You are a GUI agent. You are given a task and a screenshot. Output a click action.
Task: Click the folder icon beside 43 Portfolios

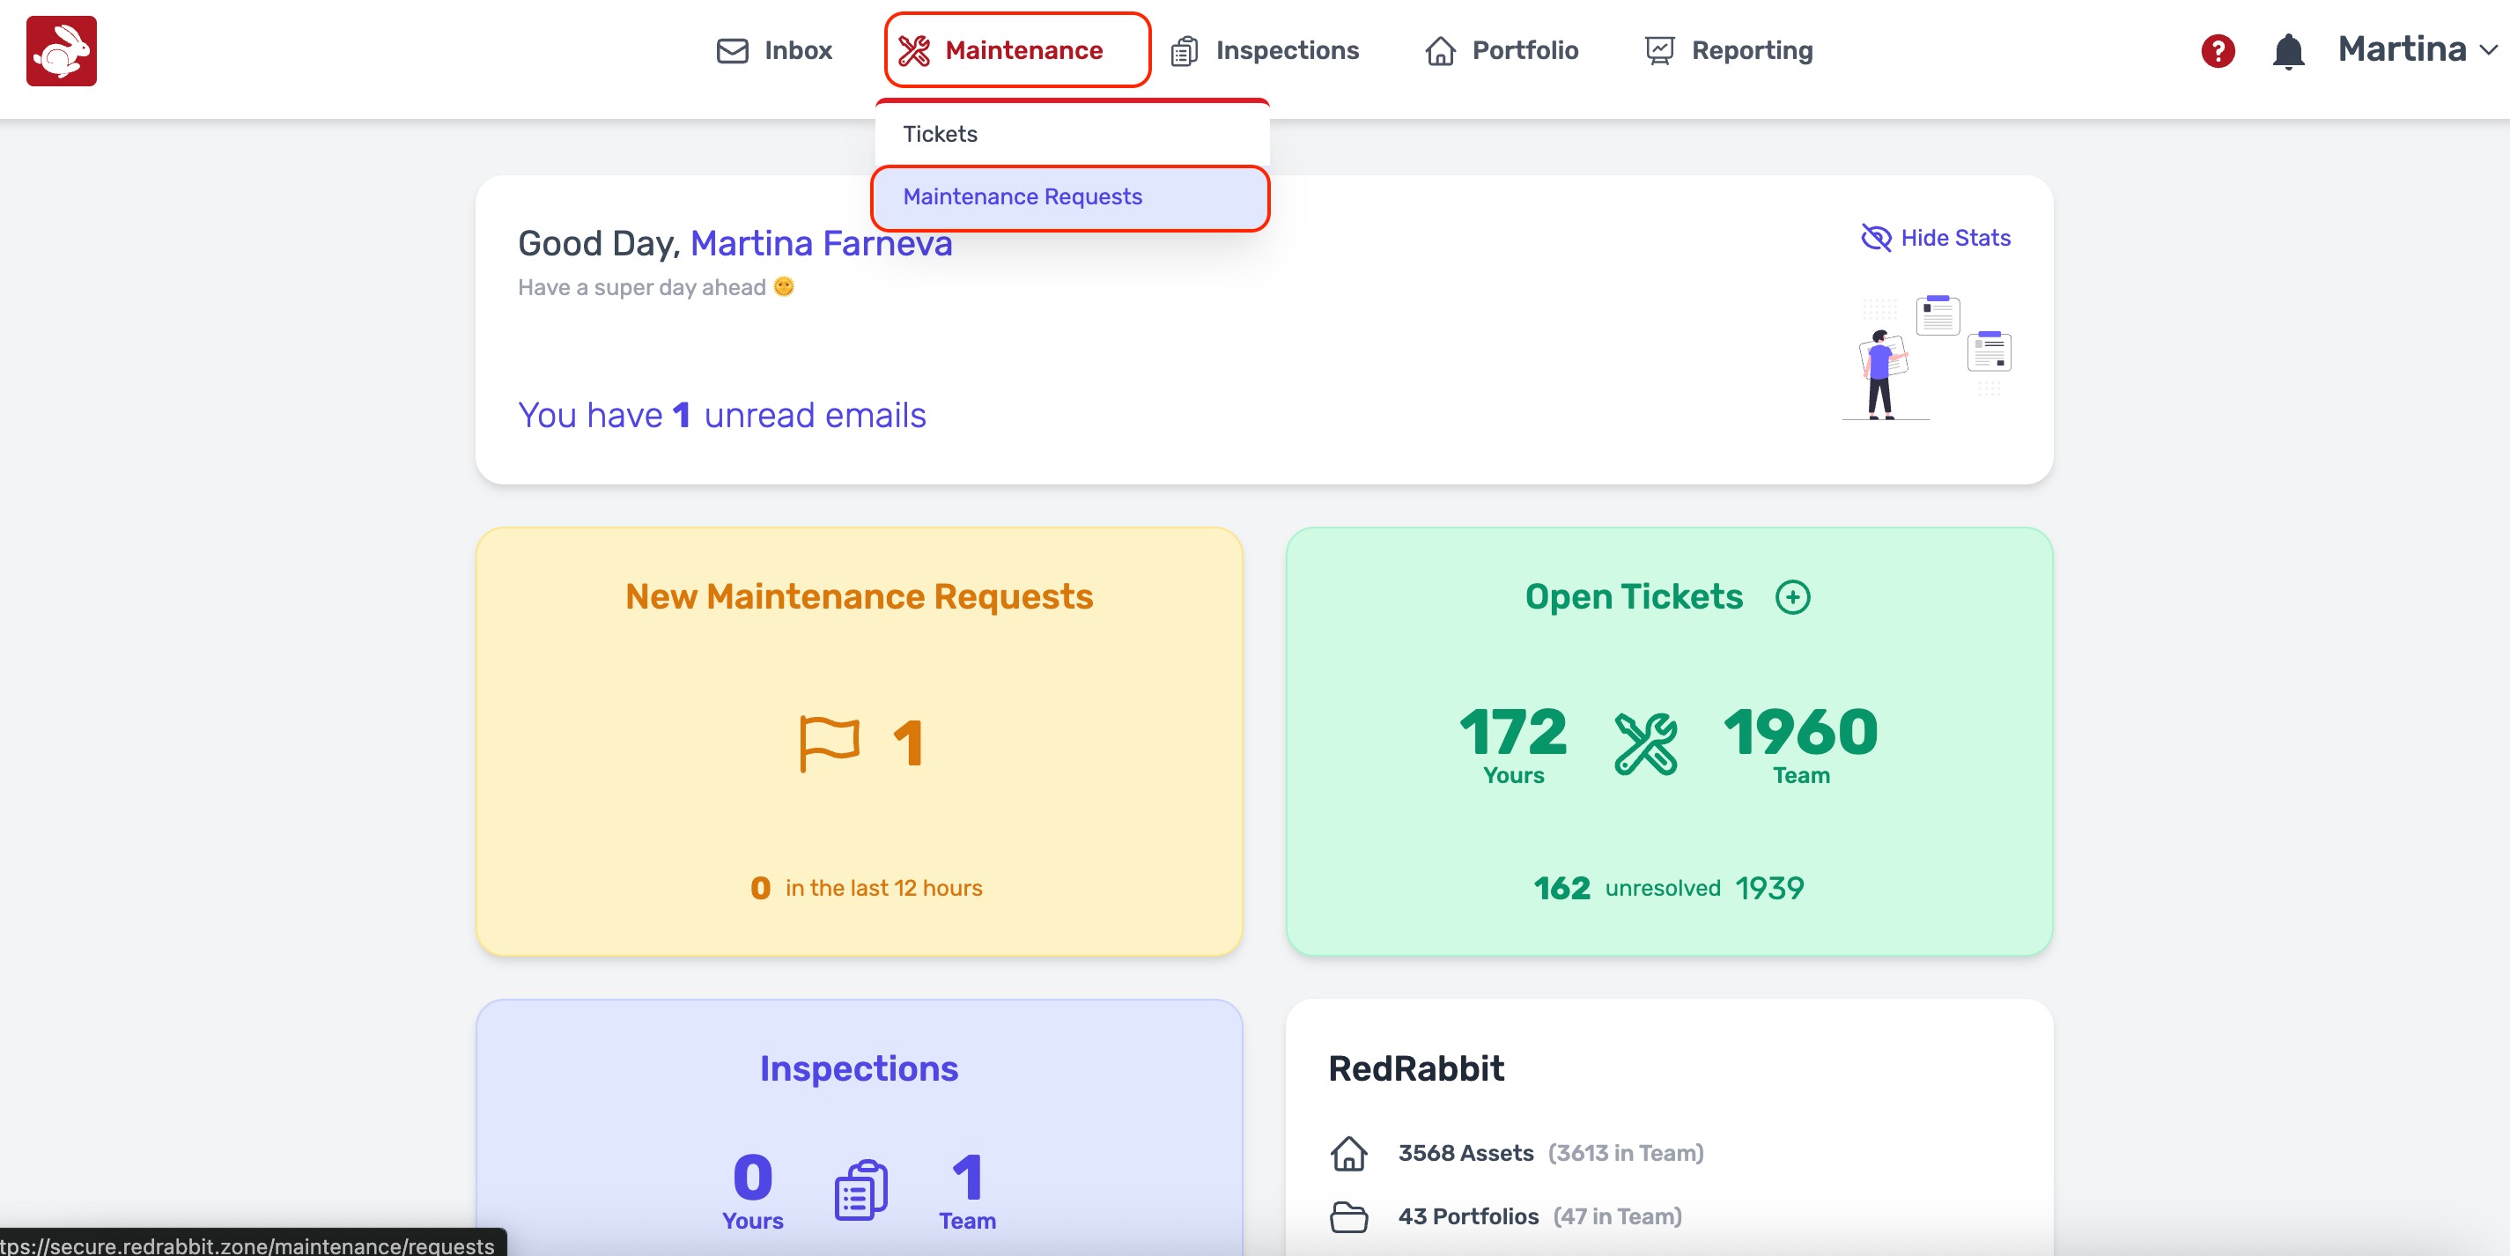click(1348, 1216)
